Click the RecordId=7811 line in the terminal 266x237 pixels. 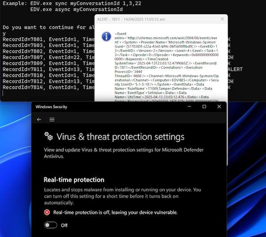tap(48, 69)
